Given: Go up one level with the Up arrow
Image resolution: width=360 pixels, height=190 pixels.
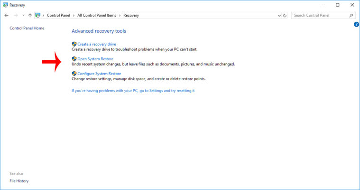Looking at the screenshot, I should coord(30,15).
